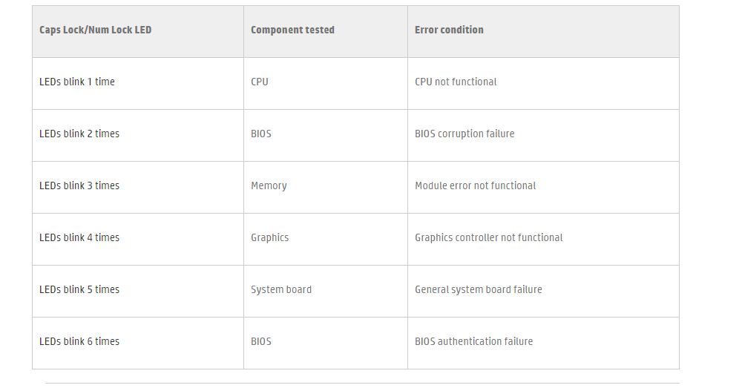The width and height of the screenshot is (742, 388).
Task: Click the 'System board' component cell
Action: pyautogui.click(x=281, y=289)
